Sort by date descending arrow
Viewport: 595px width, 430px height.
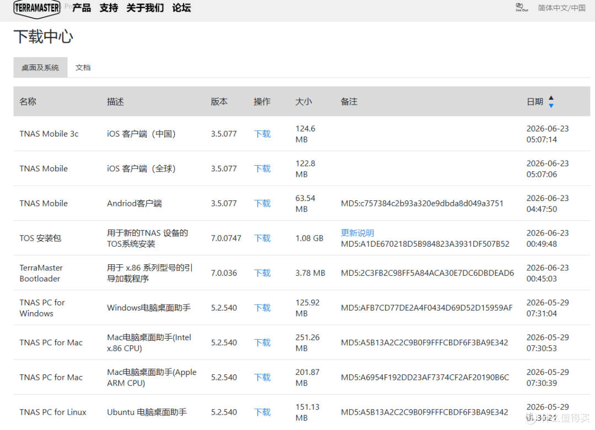pos(551,106)
